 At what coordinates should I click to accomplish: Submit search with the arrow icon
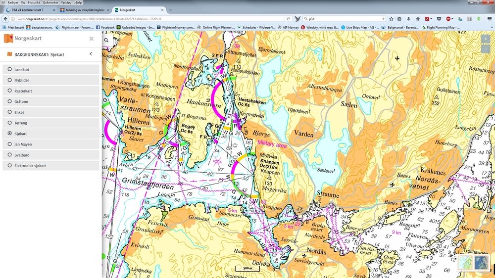click(x=383, y=19)
